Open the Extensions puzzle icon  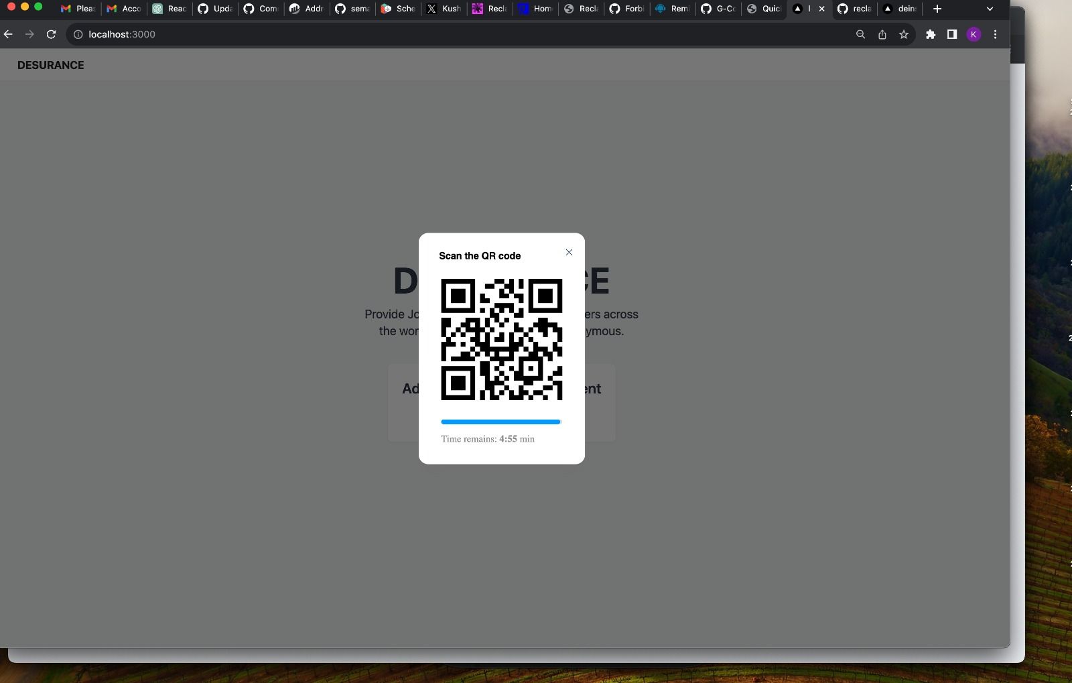point(931,34)
